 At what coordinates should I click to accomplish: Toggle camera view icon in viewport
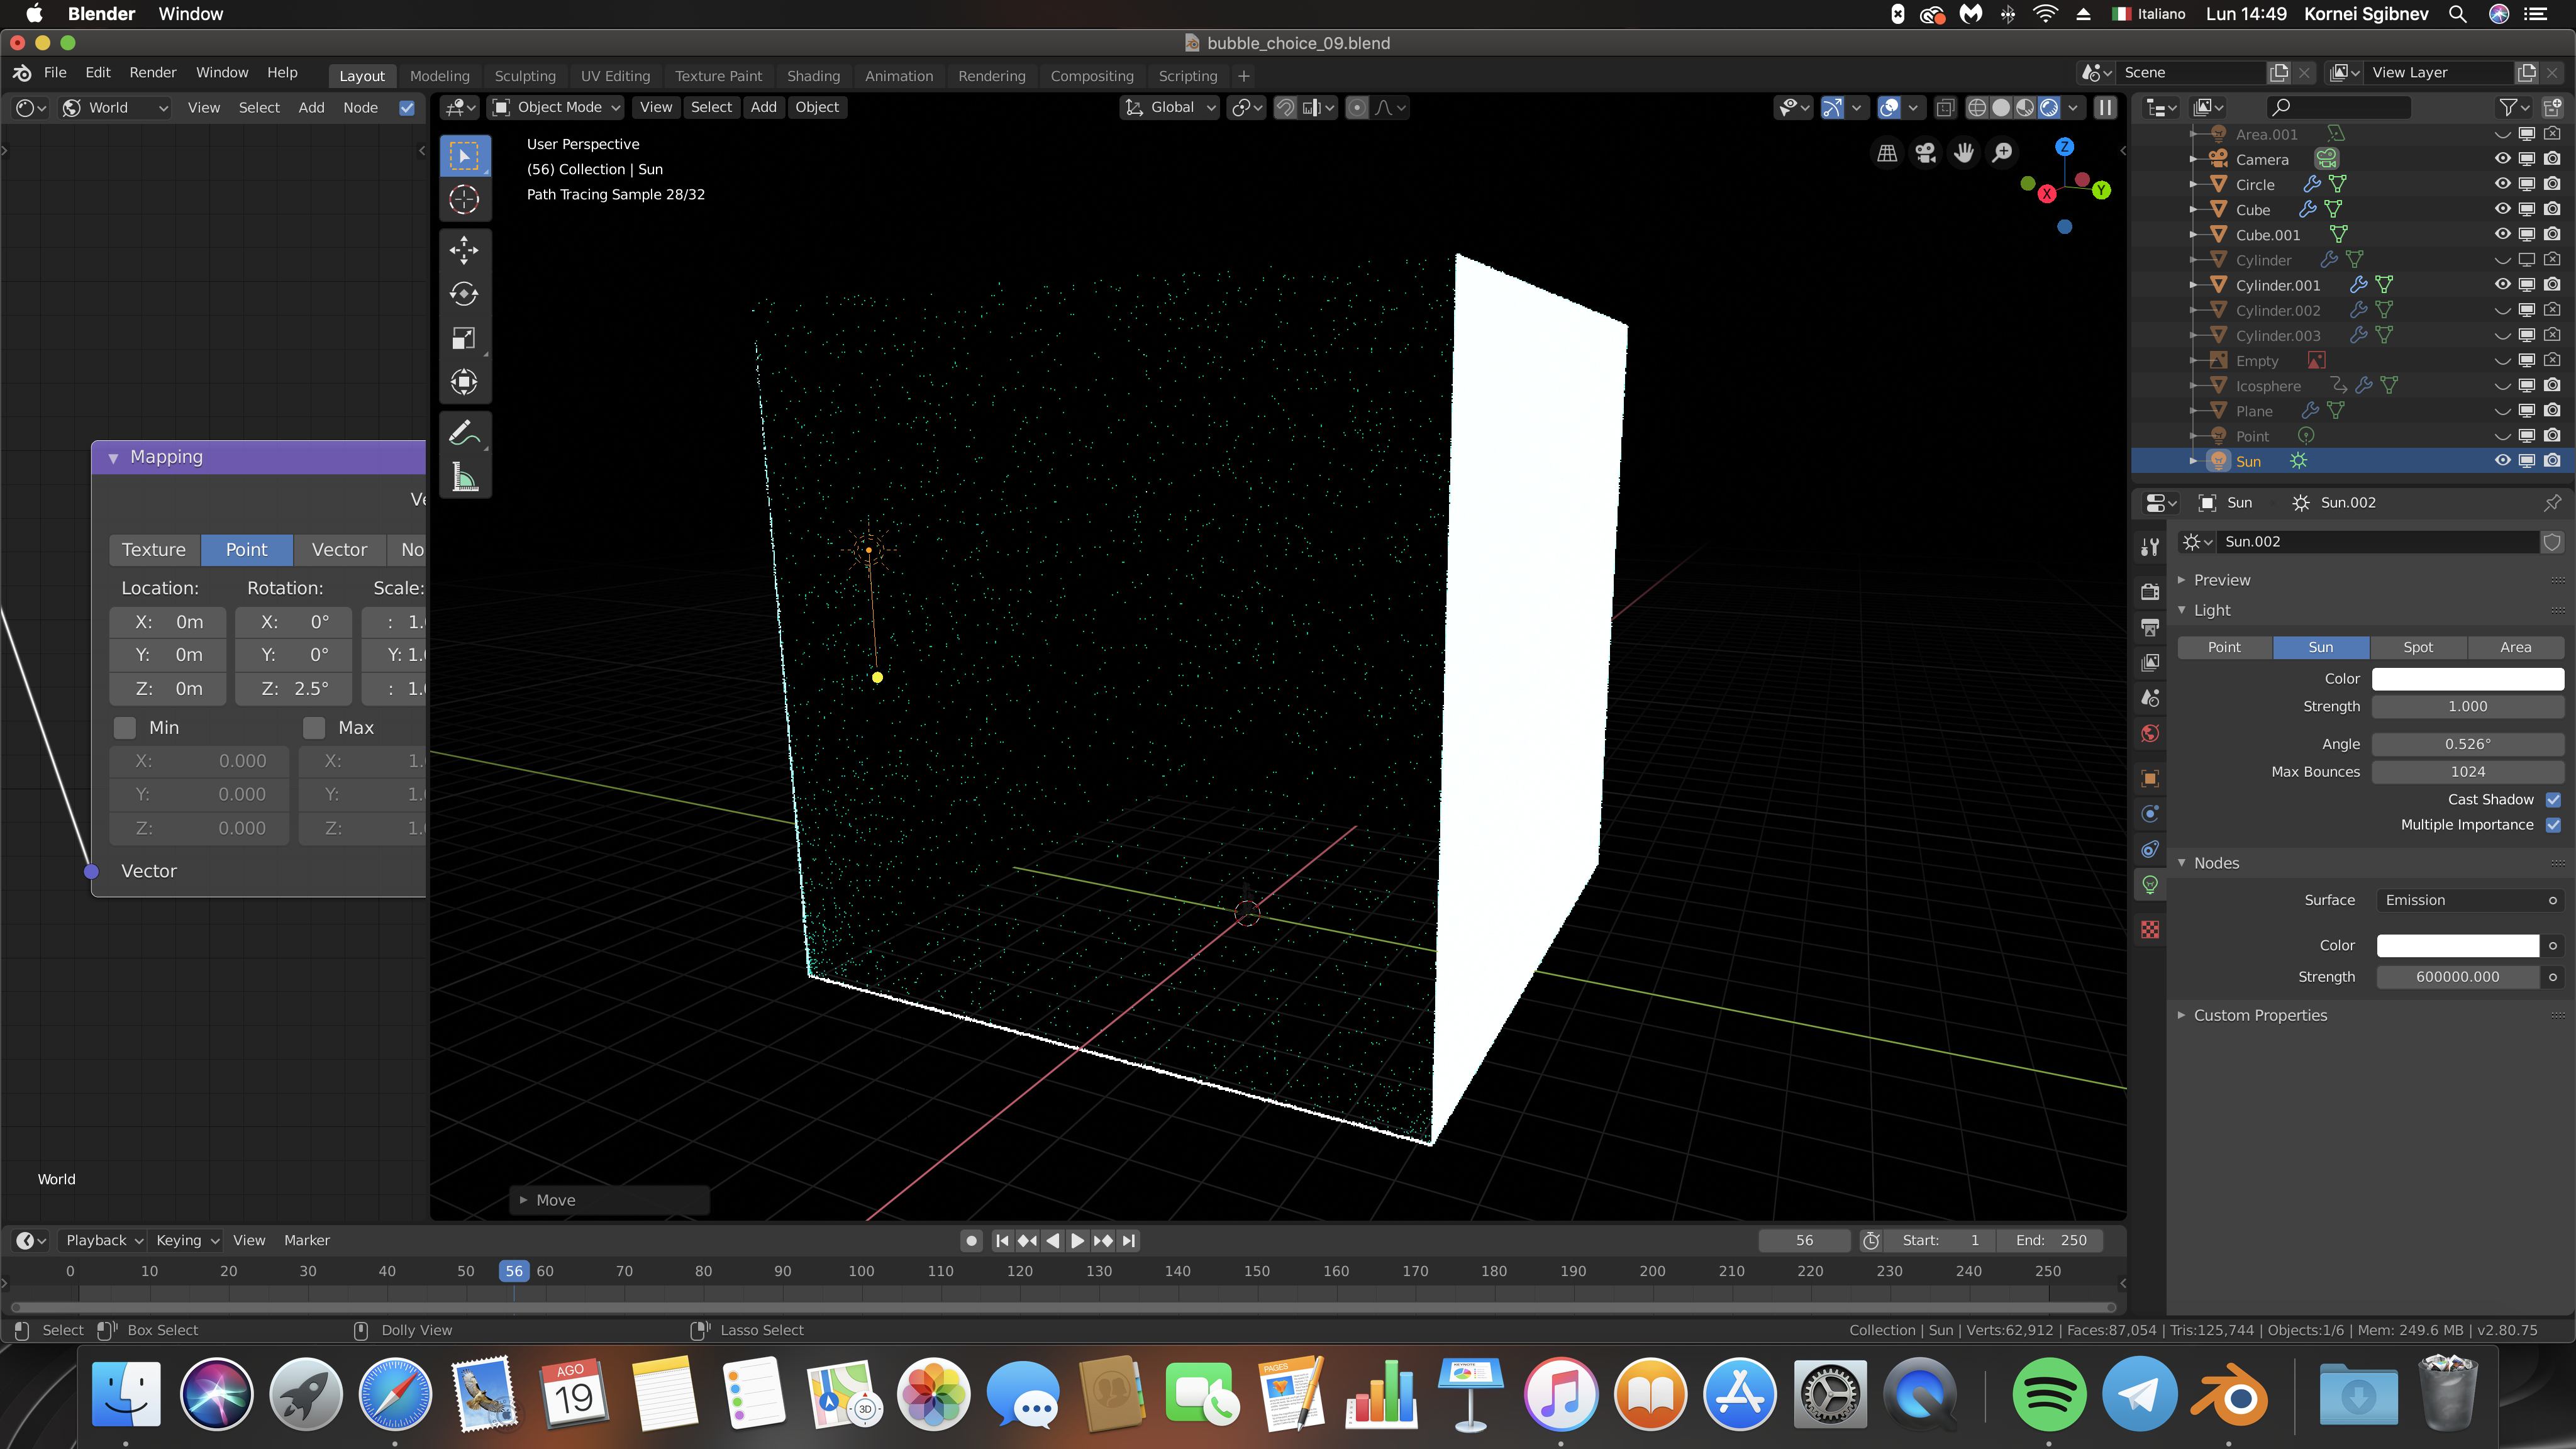(x=1925, y=153)
